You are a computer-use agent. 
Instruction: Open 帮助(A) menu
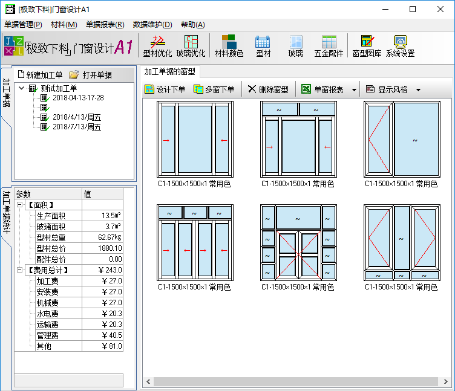pos(192,25)
